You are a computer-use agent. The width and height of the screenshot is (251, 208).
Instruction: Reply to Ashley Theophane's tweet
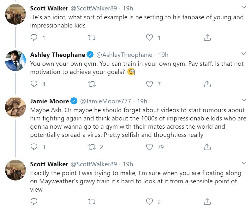[34, 84]
